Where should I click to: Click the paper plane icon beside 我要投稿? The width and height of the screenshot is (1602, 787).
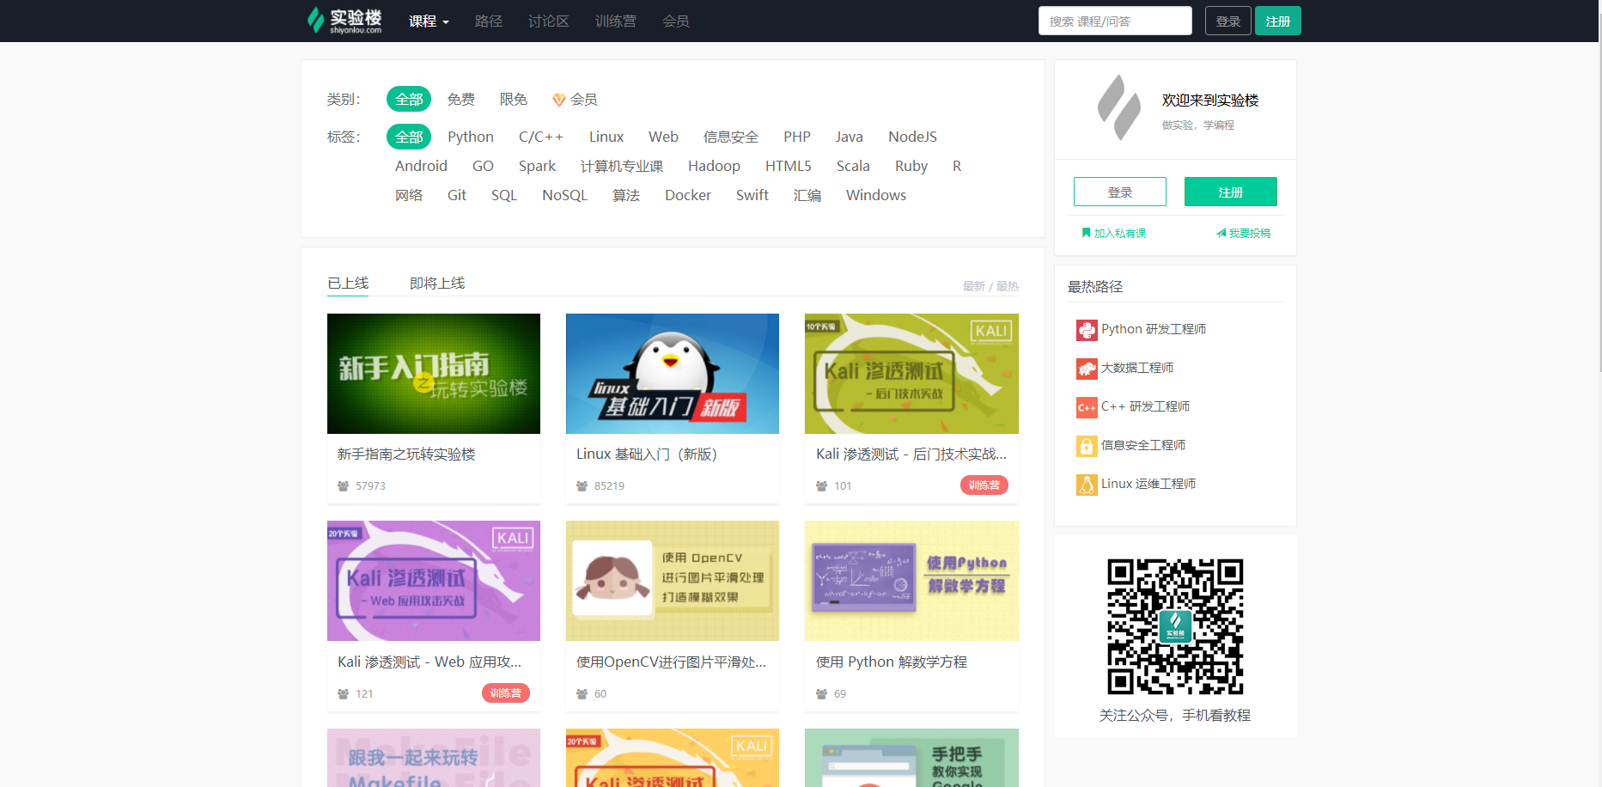(1221, 232)
